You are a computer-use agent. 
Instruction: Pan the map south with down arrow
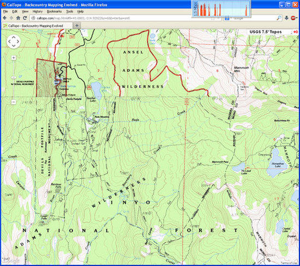point(14,45)
